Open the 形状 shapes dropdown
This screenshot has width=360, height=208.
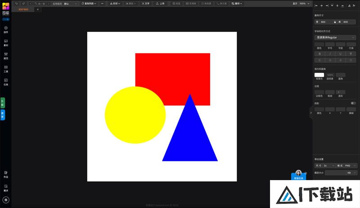coord(115,4)
